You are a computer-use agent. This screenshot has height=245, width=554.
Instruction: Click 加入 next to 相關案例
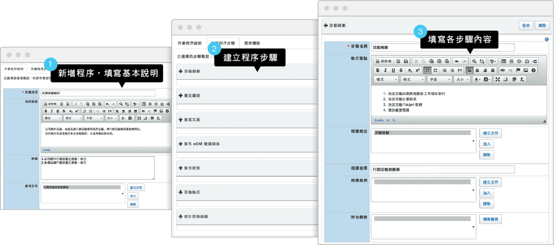tap(486, 193)
